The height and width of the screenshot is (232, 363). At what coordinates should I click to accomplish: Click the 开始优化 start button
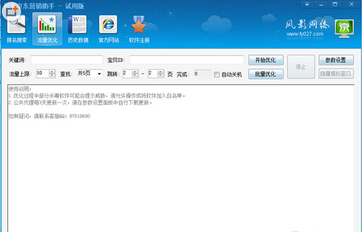point(266,60)
